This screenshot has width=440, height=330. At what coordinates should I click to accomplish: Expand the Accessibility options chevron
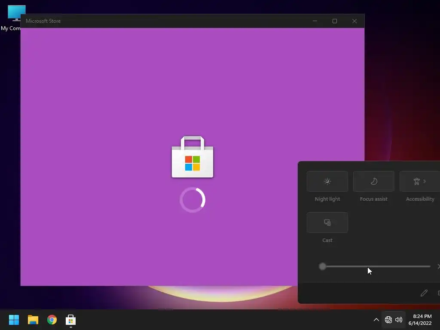(x=425, y=181)
